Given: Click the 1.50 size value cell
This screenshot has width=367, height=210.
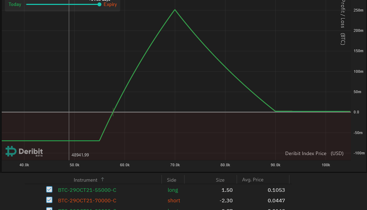Looking at the screenshot, I should [x=227, y=190].
